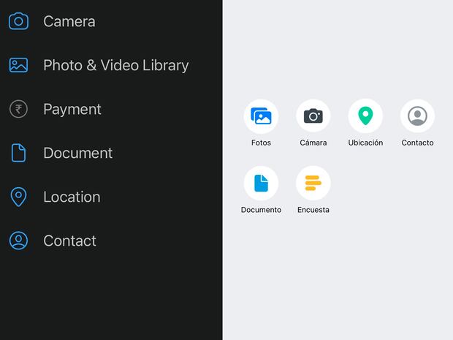
Task: Select "Photo & Video Library" menu text
Action: tap(115, 65)
